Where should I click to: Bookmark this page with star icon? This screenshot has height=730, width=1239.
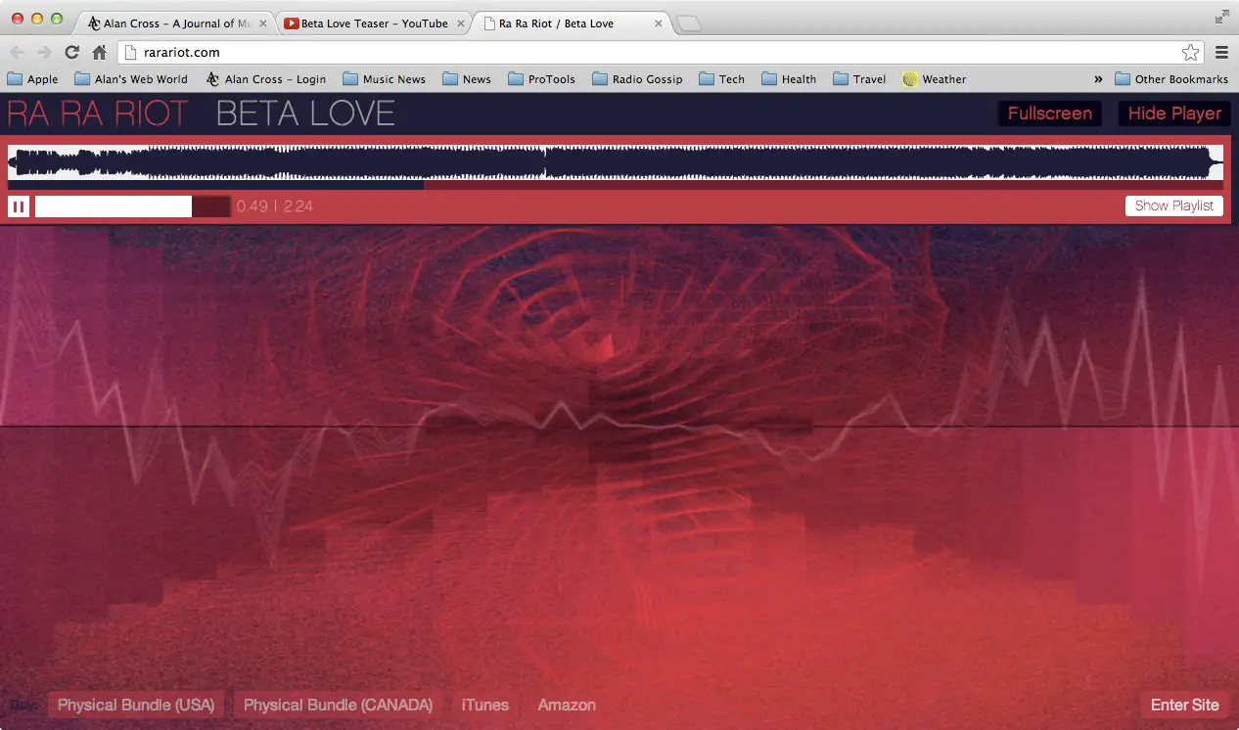(1190, 53)
